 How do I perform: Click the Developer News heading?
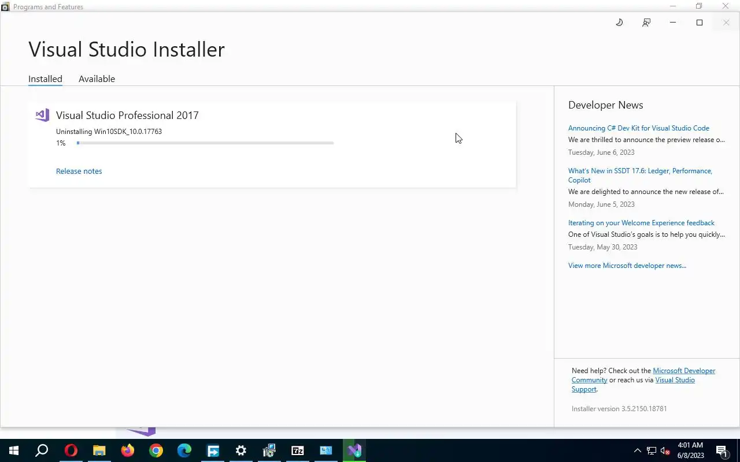[x=605, y=105]
